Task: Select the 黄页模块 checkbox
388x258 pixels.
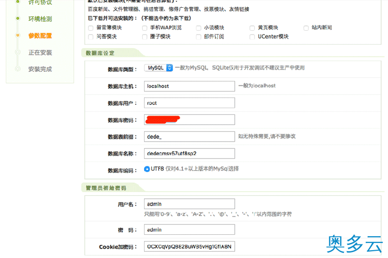Action: 252,28
